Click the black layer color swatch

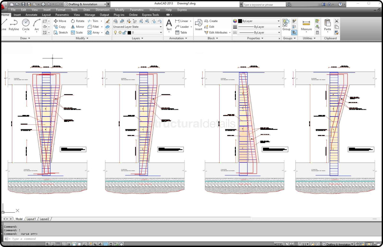129,32
